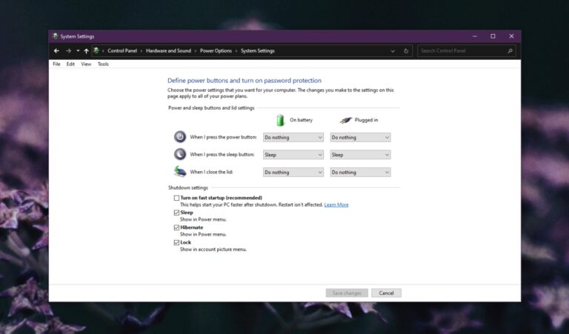The height and width of the screenshot is (334, 569).
Task: Click the Forward arrow in navigation bar
Action: click(69, 51)
